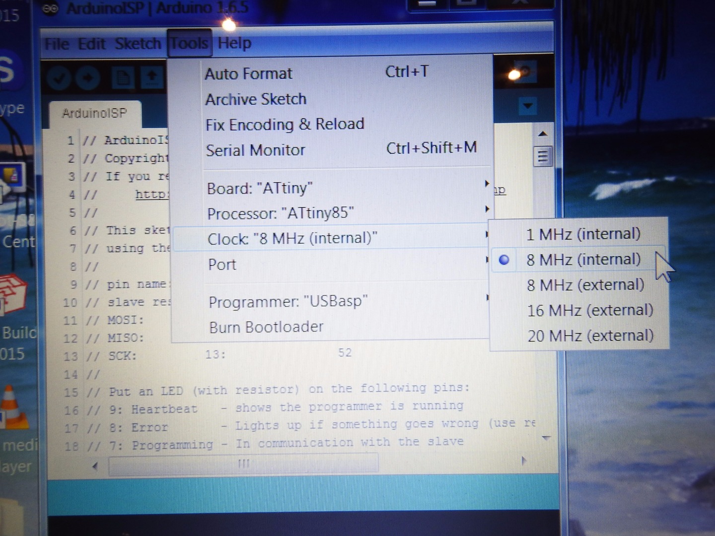Click code line "// MISO:"
715x536 pixels.
(115, 338)
